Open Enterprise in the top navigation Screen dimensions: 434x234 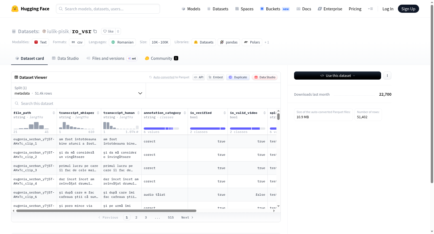(x=330, y=9)
